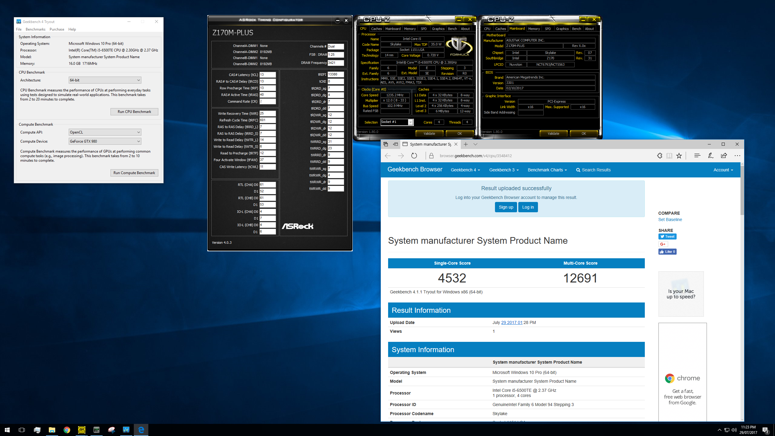Open File Explorer from the taskbar
The image size is (775, 436).
pyautogui.click(x=52, y=430)
